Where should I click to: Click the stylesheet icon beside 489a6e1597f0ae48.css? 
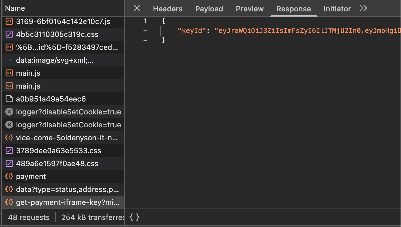pos(10,164)
